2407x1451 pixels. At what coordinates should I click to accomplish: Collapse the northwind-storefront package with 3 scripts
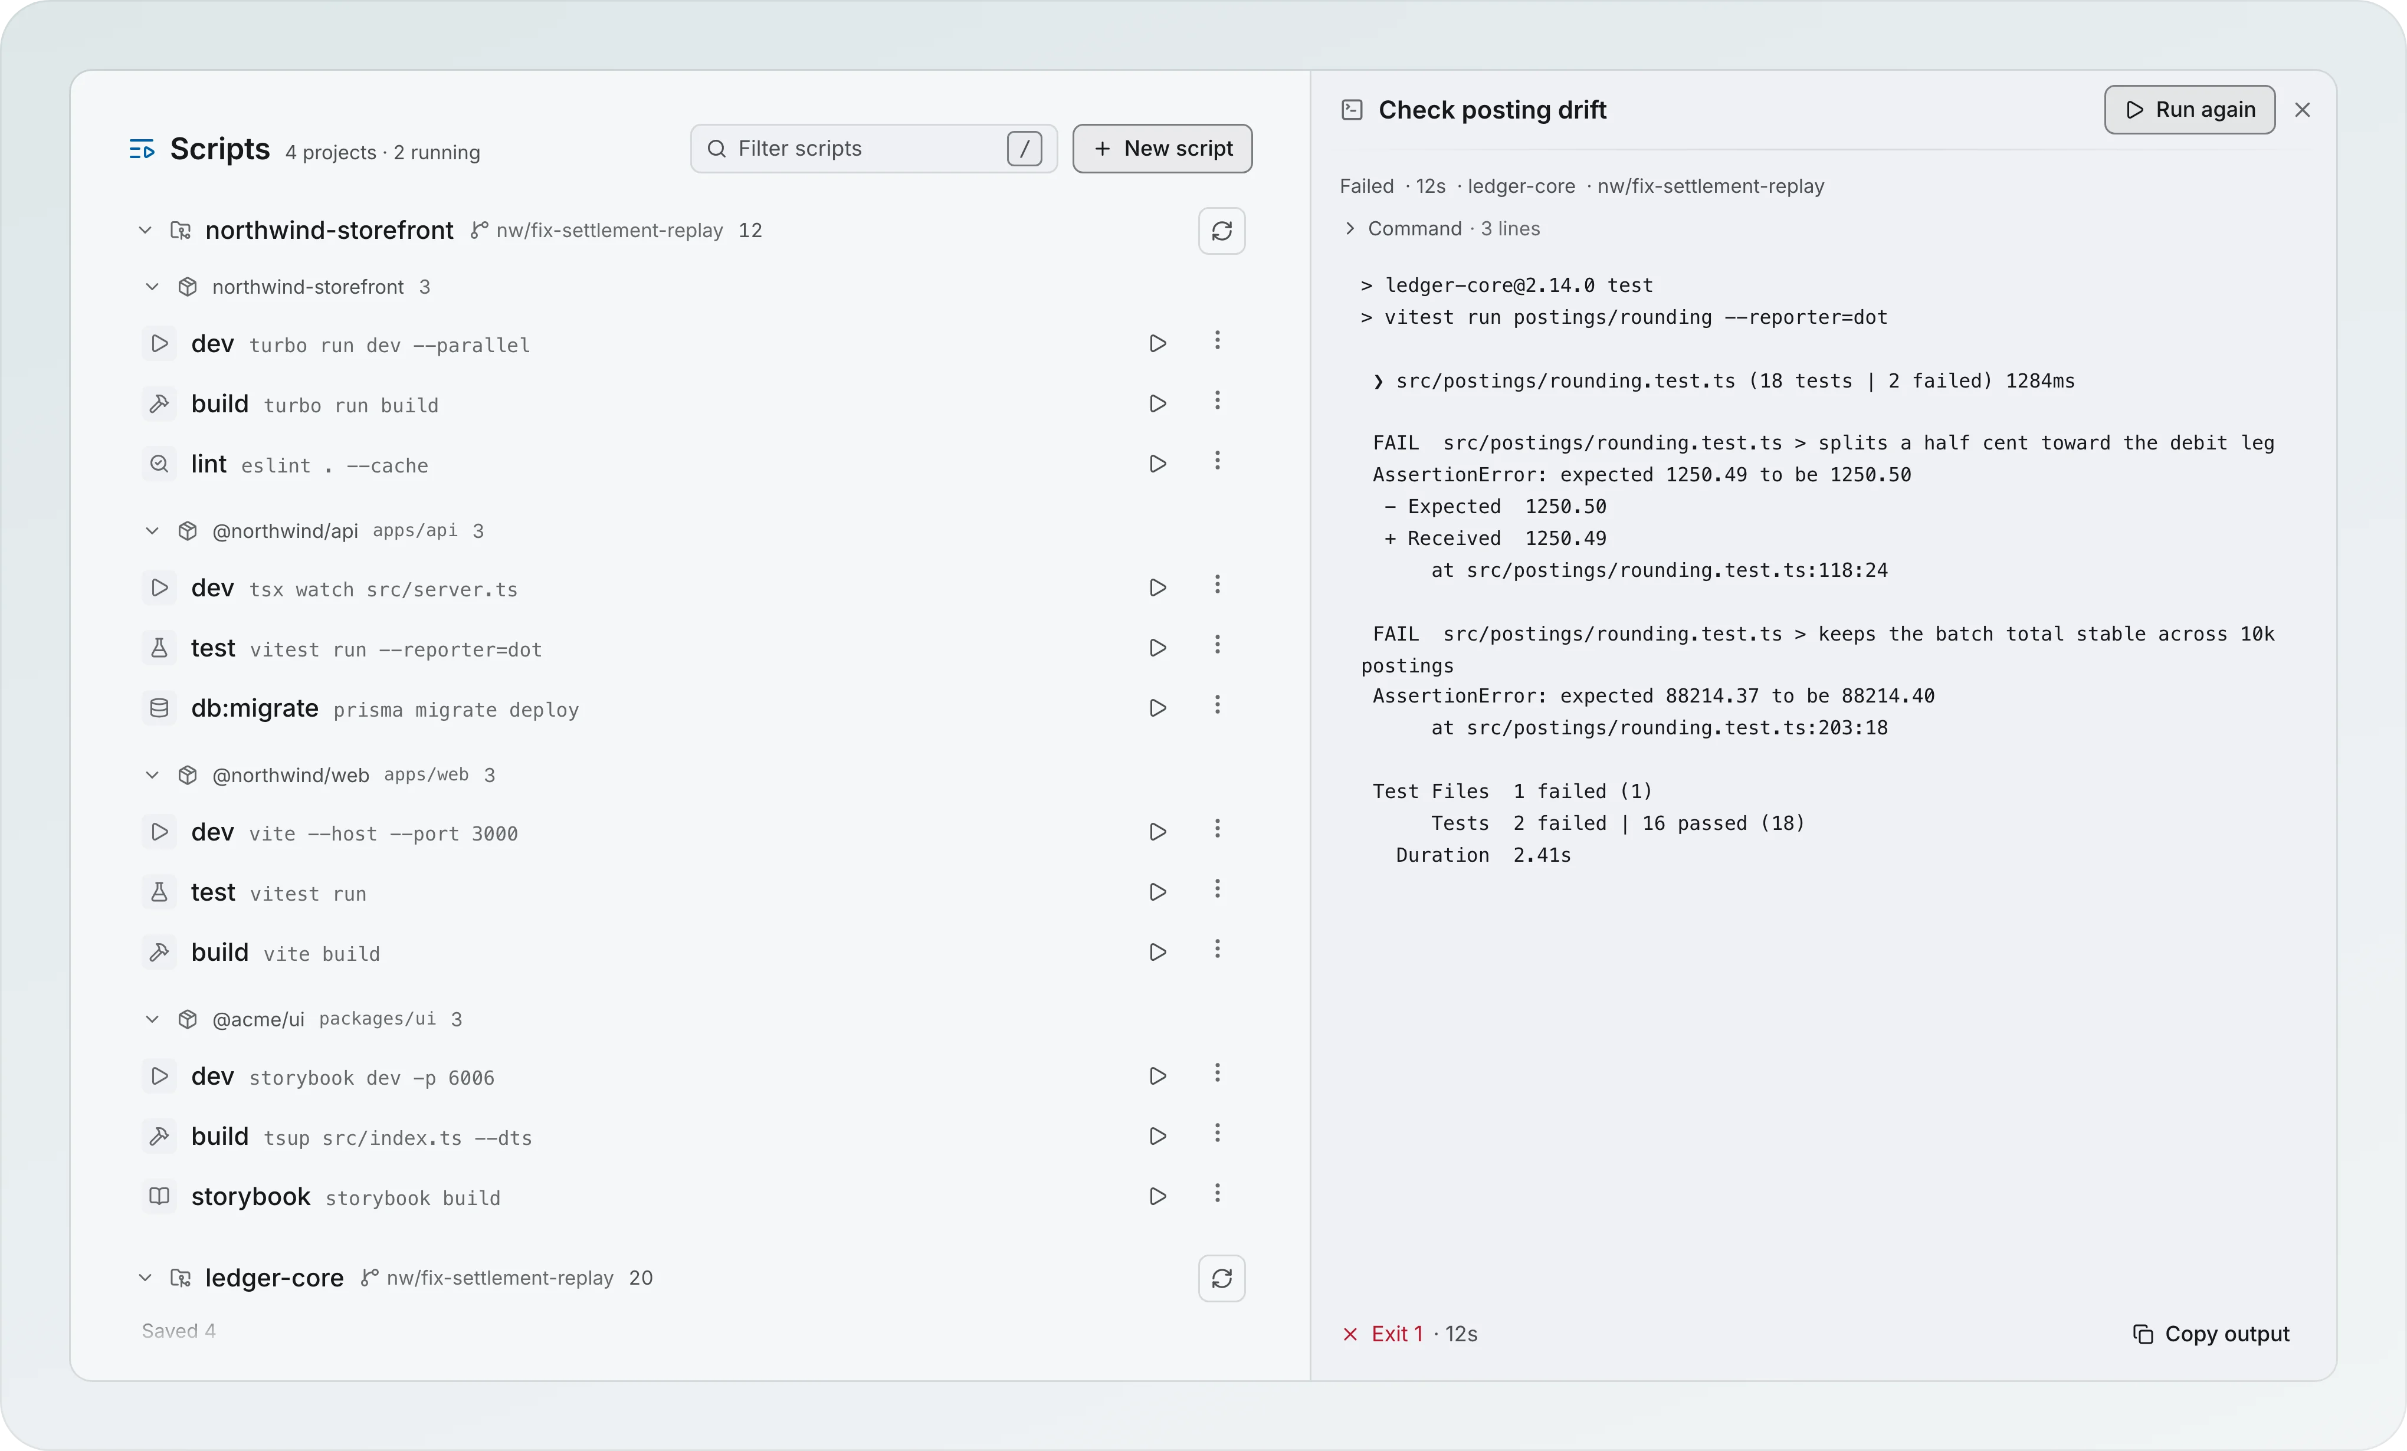pos(152,287)
